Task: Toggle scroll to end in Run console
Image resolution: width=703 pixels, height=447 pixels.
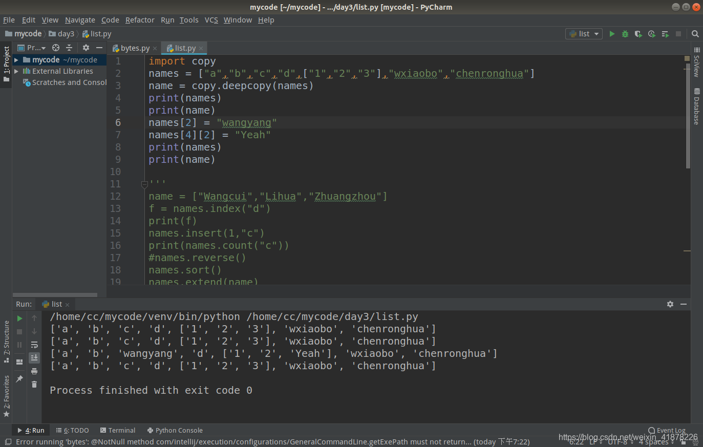Action: coord(34,358)
